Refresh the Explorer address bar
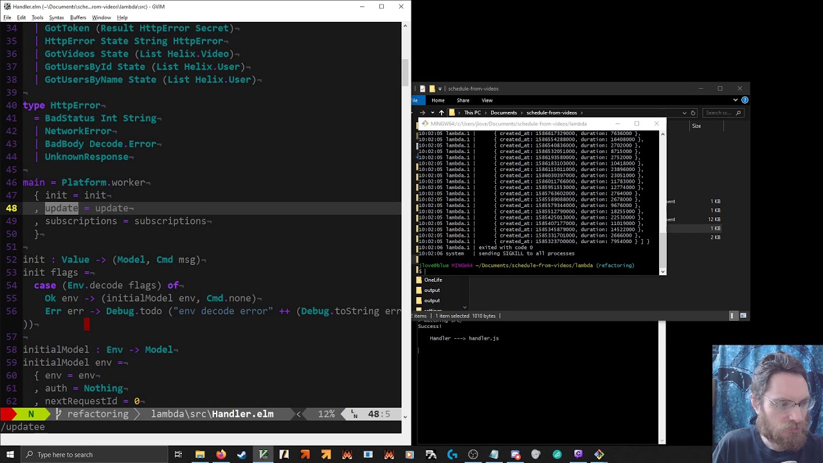The height and width of the screenshot is (463, 823). tap(693, 113)
